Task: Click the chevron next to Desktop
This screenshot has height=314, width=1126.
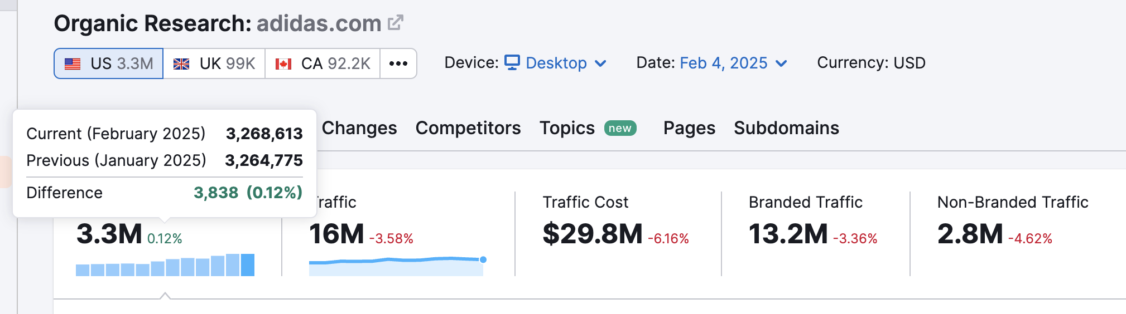Action: [600, 63]
